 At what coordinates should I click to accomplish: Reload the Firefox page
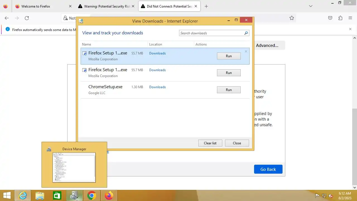click(x=27, y=18)
